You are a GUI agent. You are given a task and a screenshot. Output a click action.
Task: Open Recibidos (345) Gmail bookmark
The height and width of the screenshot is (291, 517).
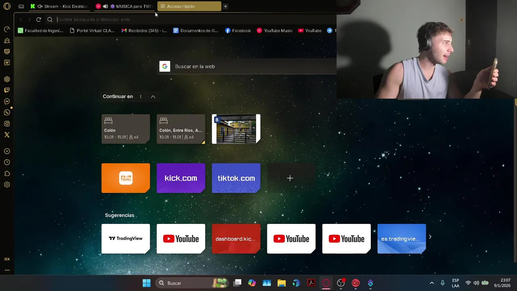144,30
